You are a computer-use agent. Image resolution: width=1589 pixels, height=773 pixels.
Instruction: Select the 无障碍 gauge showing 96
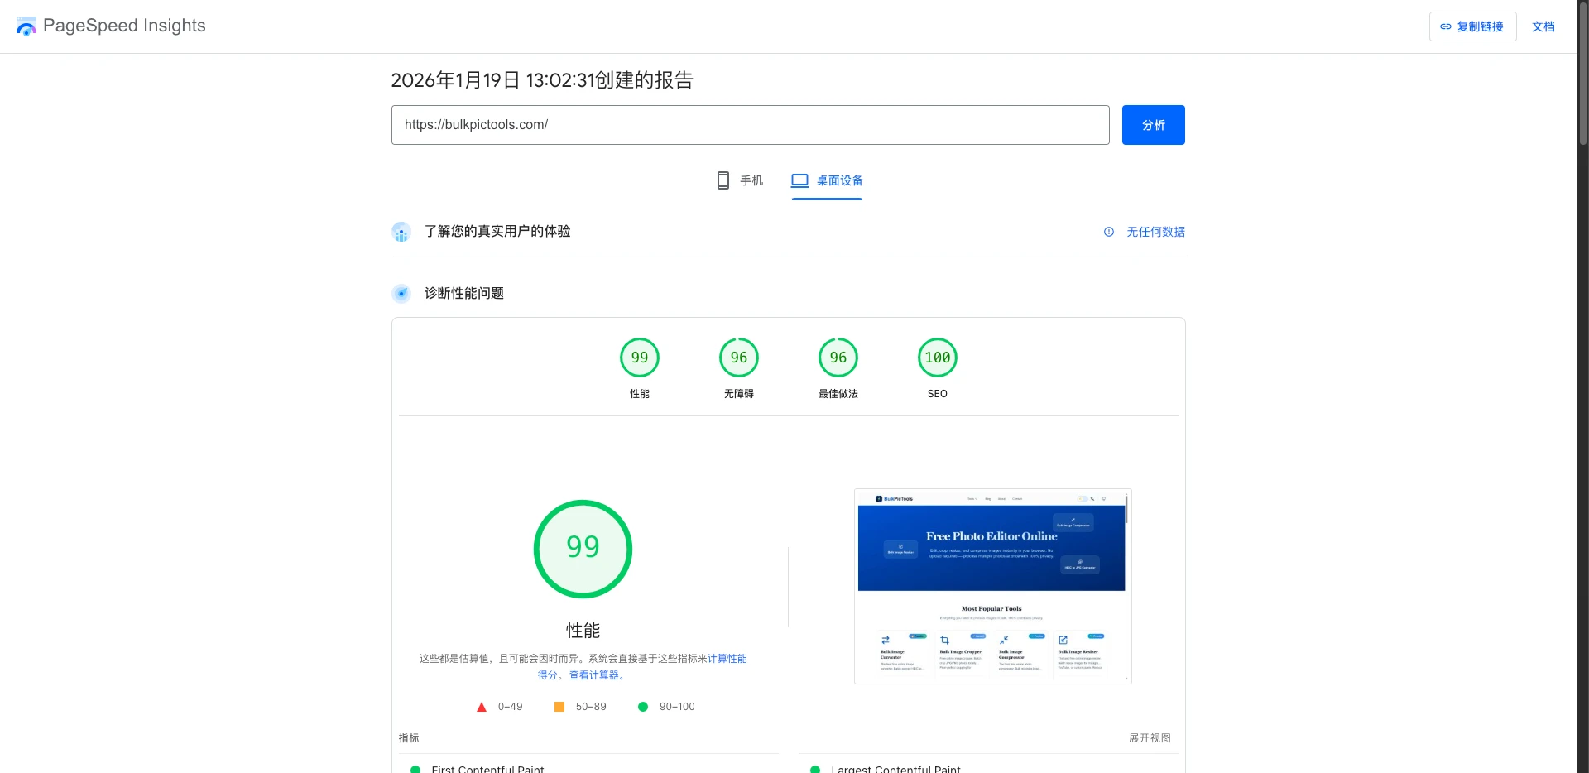(738, 358)
